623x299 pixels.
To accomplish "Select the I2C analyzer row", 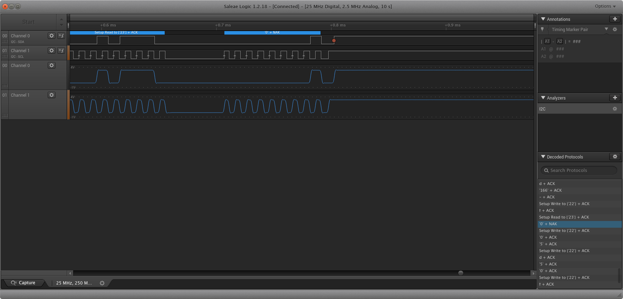I will 580,109.
